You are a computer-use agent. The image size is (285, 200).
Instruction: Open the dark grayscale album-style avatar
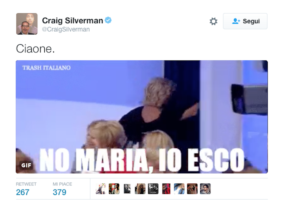(x=153, y=189)
